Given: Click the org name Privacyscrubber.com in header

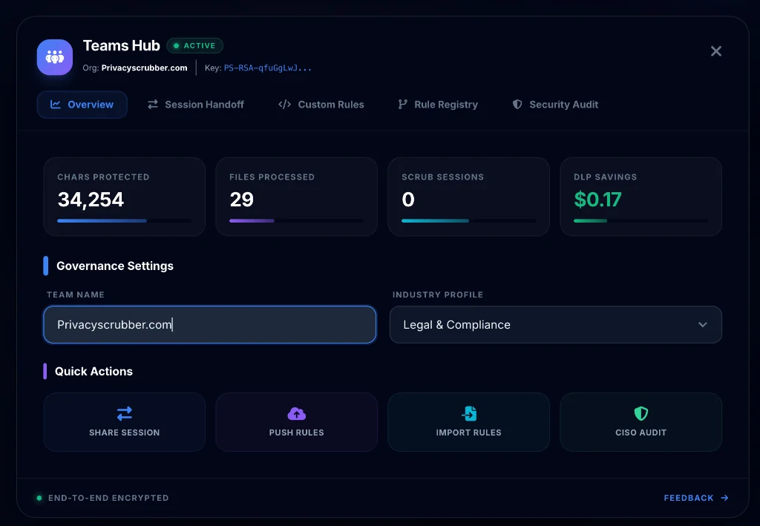Looking at the screenshot, I should click(145, 68).
